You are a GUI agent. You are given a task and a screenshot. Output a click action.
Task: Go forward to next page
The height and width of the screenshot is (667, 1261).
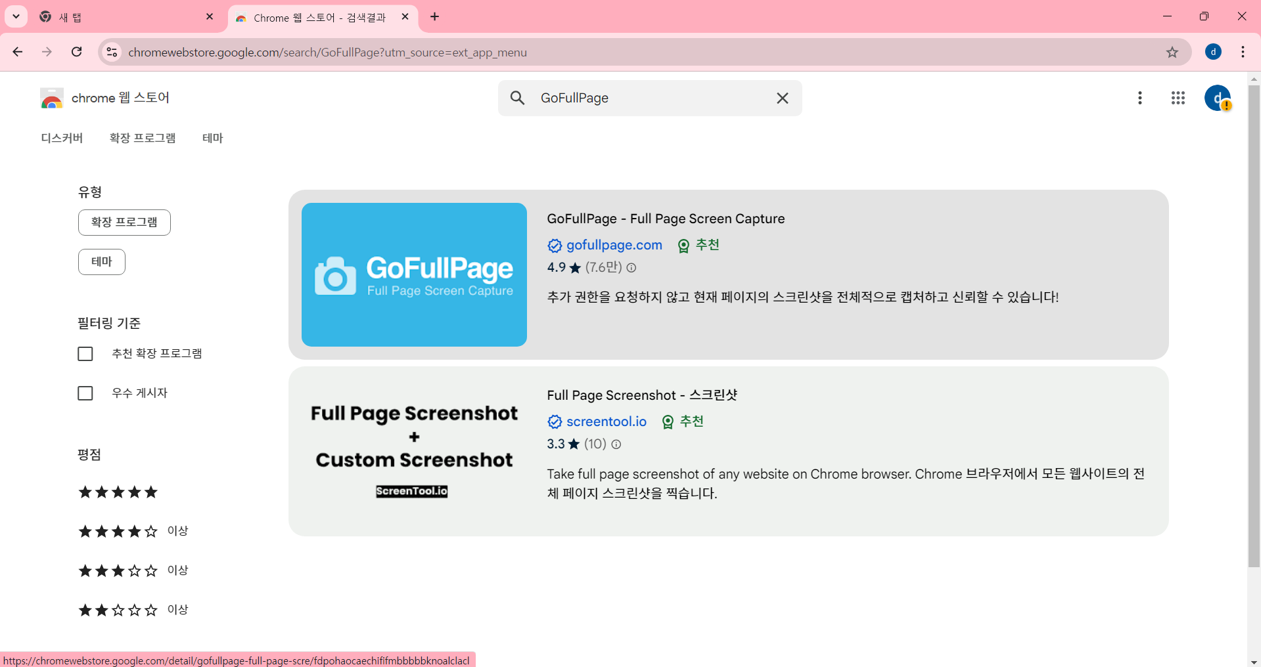tap(47, 52)
